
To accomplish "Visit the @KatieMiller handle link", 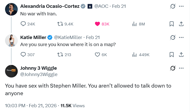I will point(68,37).
